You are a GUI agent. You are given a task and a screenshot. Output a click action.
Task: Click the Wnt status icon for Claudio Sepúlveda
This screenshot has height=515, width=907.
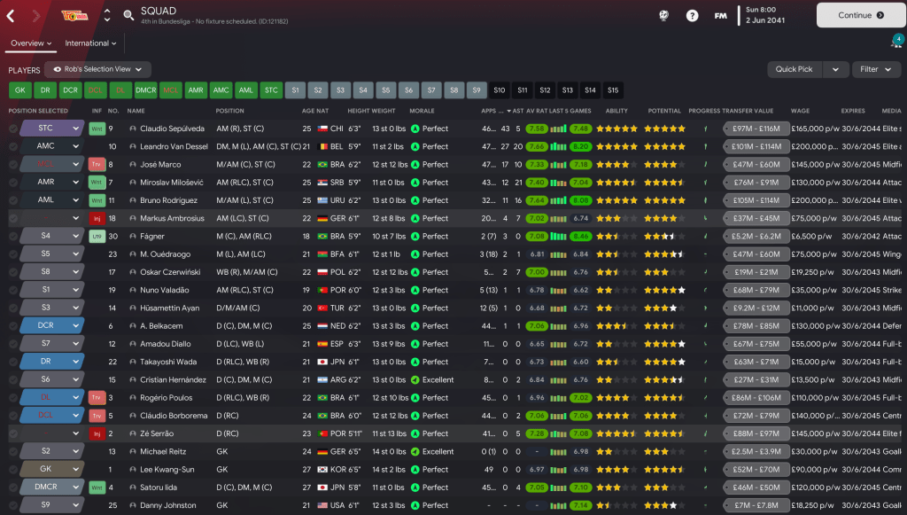[97, 129]
